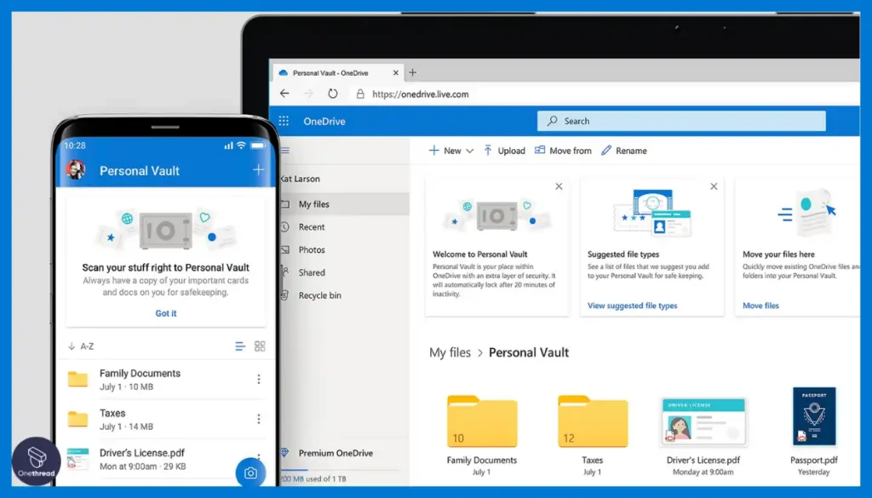Switch to grid view on phone
This screenshot has width=872, height=498.
pos(260,346)
